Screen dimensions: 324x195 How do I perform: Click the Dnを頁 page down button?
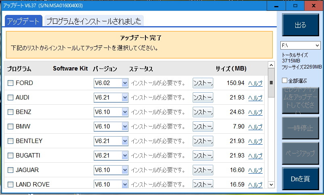tap(301, 178)
